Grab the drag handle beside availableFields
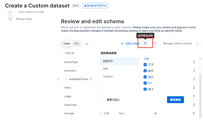203x122 pixels. point(58,79)
